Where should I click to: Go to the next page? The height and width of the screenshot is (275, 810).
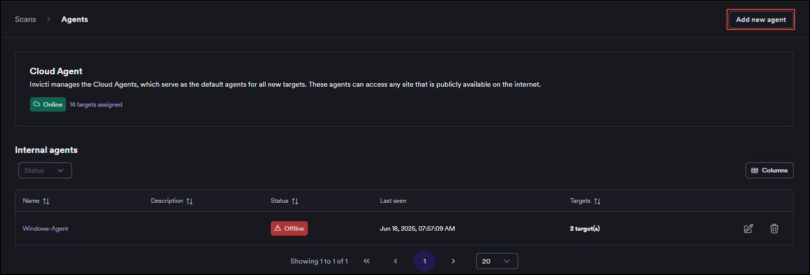[x=453, y=261]
